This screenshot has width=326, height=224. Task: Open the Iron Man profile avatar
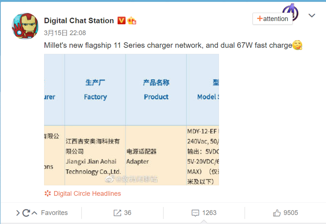25,26
